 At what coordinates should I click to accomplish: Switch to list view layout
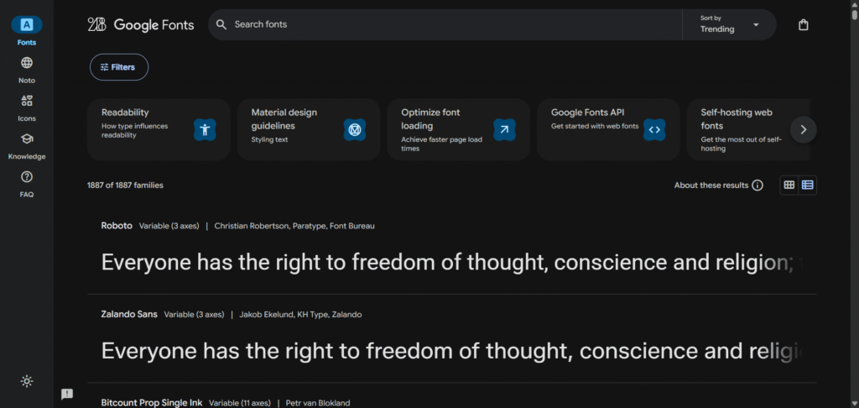pos(807,185)
